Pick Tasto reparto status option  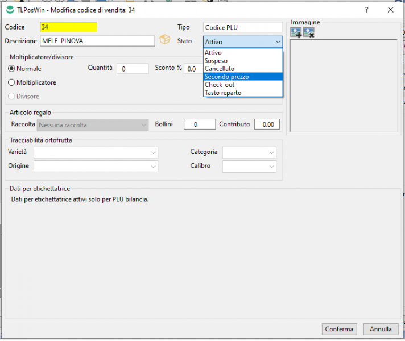223,93
